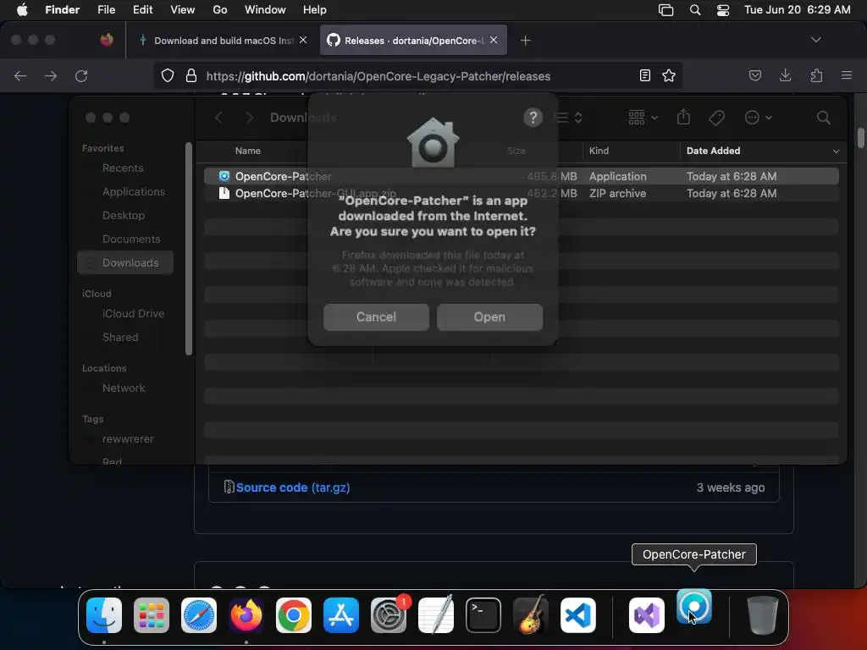Open the Firefox downloads panel
This screenshot has width=867, height=650.
(785, 75)
